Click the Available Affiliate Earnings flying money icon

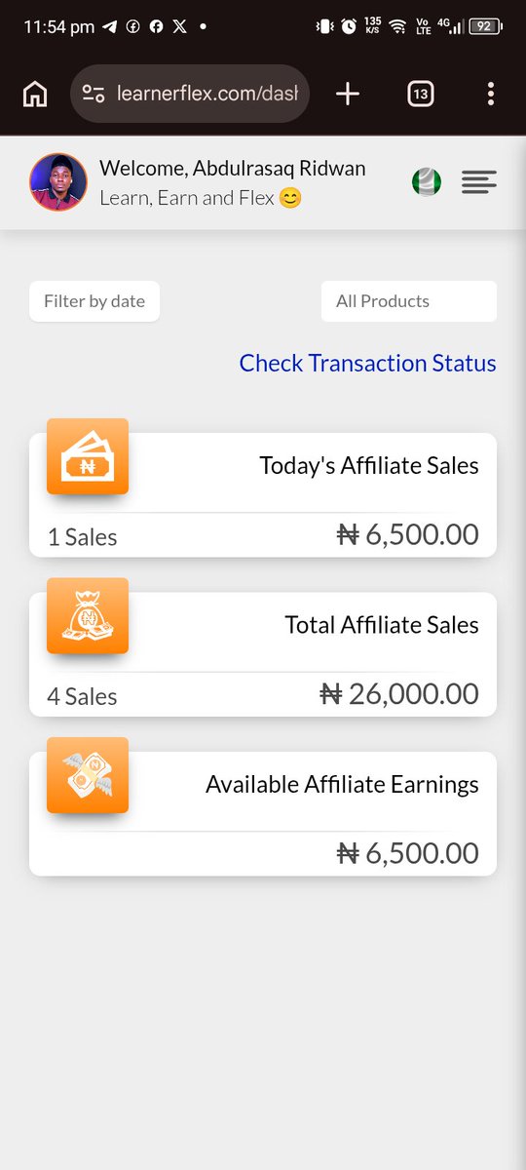point(88,775)
